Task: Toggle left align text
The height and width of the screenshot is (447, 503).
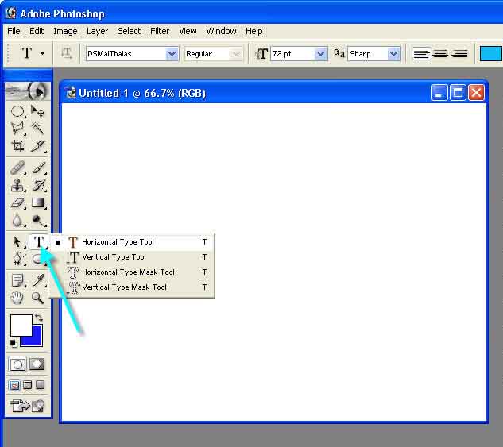Action: 421,54
